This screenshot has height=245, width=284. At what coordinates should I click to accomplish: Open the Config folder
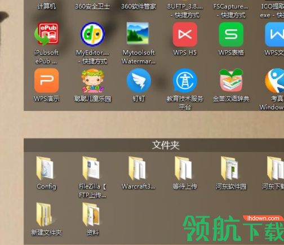(x=45, y=168)
